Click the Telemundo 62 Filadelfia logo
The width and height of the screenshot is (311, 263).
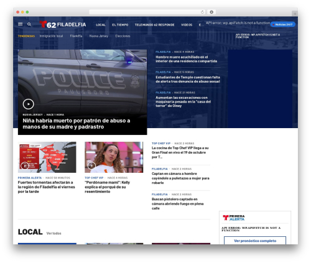(63, 24)
